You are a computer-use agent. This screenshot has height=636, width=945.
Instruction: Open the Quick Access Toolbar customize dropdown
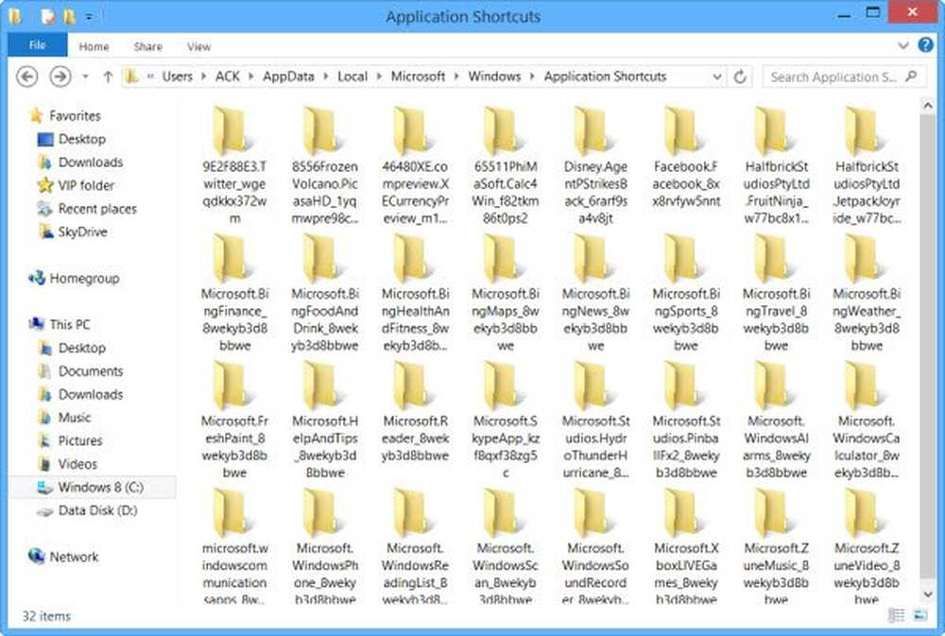pos(89,17)
